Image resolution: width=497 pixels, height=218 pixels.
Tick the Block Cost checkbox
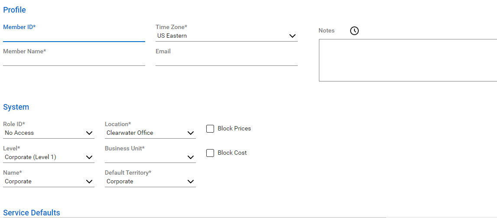coord(210,153)
